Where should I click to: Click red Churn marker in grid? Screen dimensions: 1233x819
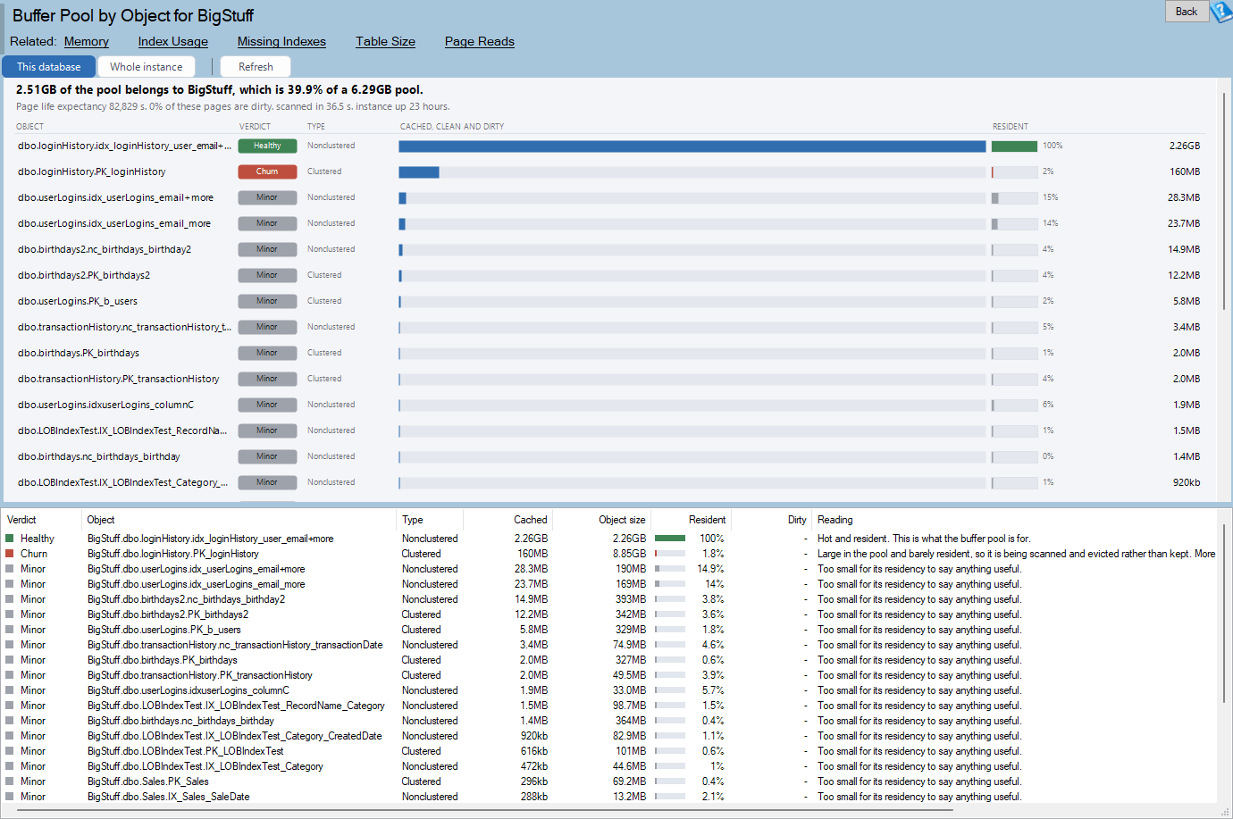point(10,554)
